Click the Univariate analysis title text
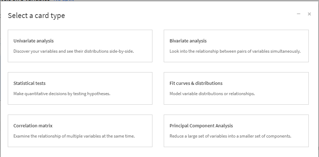The width and height of the screenshot is (319, 157). click(x=34, y=41)
